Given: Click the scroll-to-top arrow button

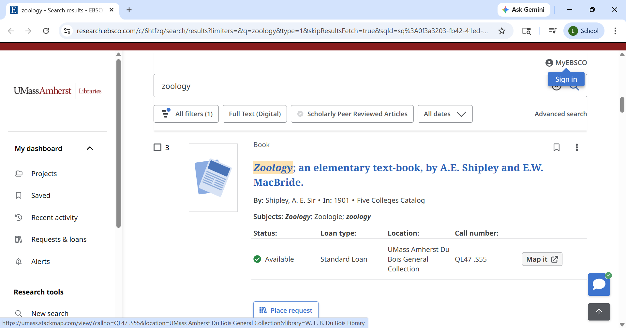Looking at the screenshot, I should (x=599, y=312).
